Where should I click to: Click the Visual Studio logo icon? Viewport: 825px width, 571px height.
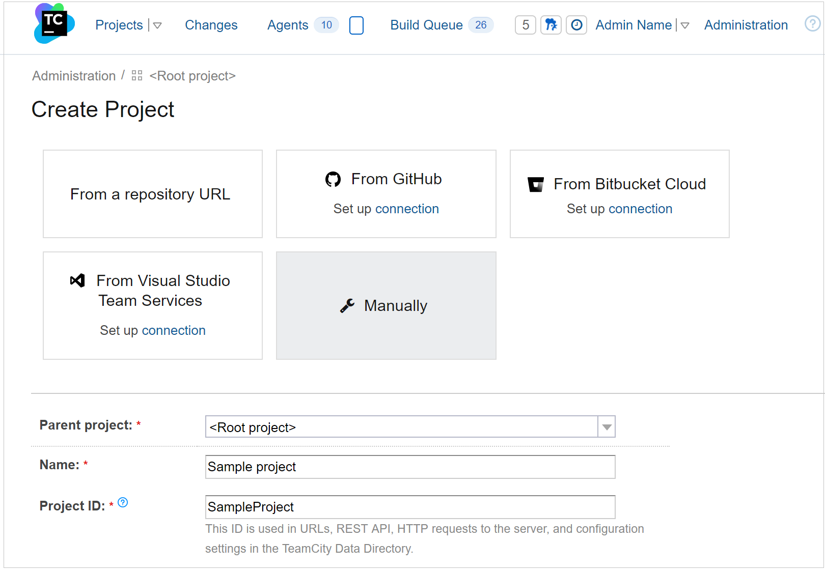click(x=77, y=280)
